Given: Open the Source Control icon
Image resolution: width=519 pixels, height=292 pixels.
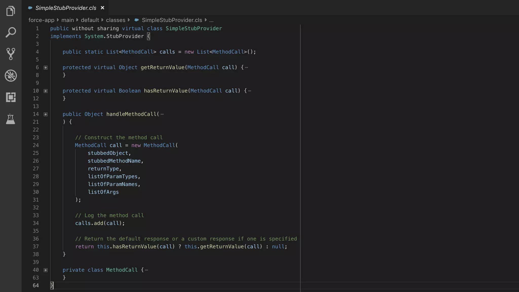Looking at the screenshot, I should (x=11, y=54).
